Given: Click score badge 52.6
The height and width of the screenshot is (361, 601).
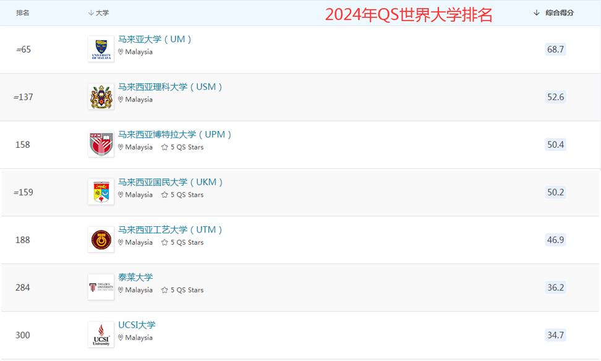Looking at the screenshot, I should [555, 96].
